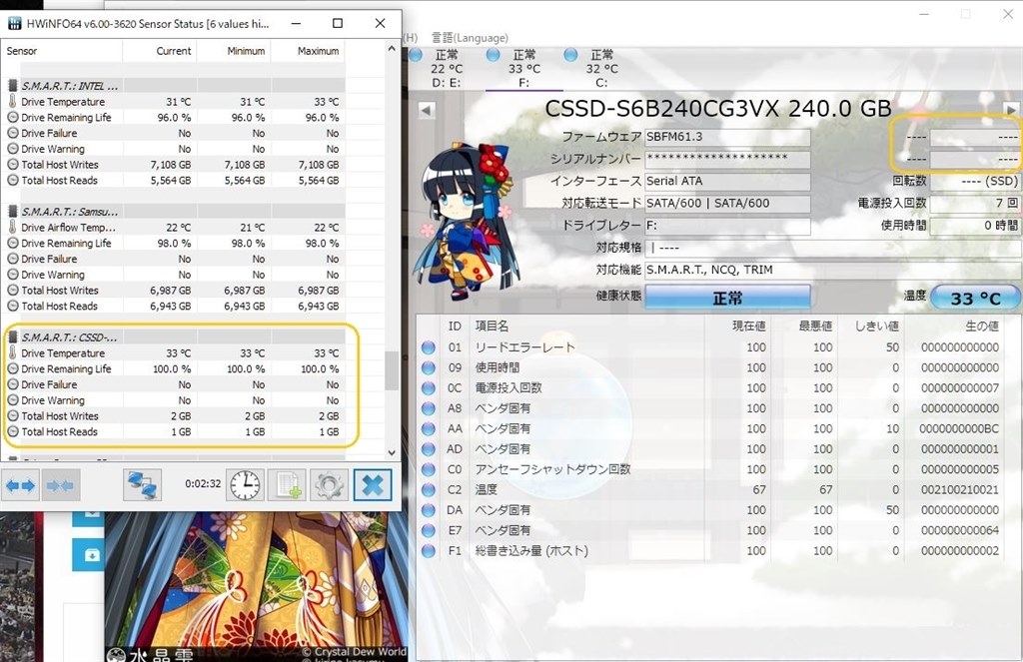Select Drive Remaining Life 100.0 % row
This screenshot has height=662, width=1023.
(173, 369)
